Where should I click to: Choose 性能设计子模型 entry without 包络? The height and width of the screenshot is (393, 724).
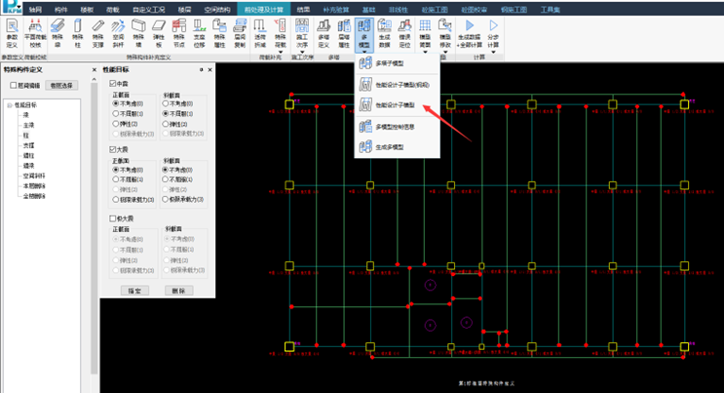coord(397,105)
